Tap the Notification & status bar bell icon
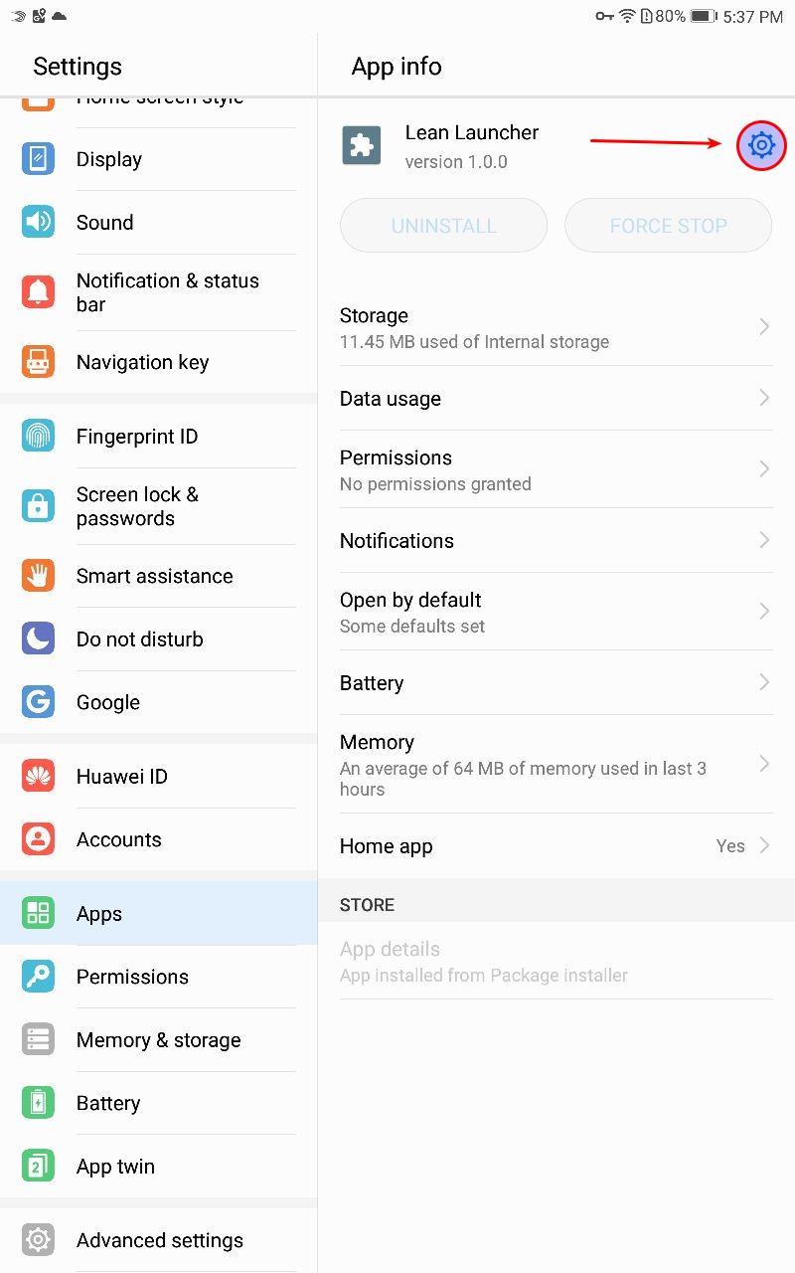Viewport: 795px width, 1273px height. point(38,291)
